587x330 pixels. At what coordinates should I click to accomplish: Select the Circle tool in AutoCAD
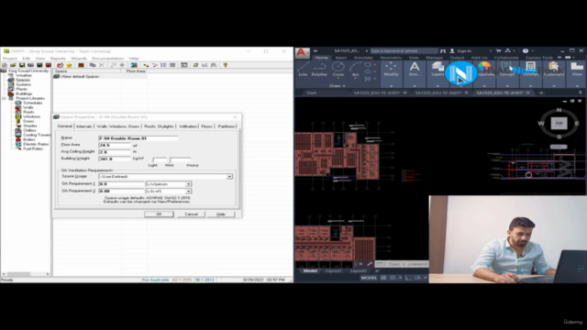(x=338, y=70)
